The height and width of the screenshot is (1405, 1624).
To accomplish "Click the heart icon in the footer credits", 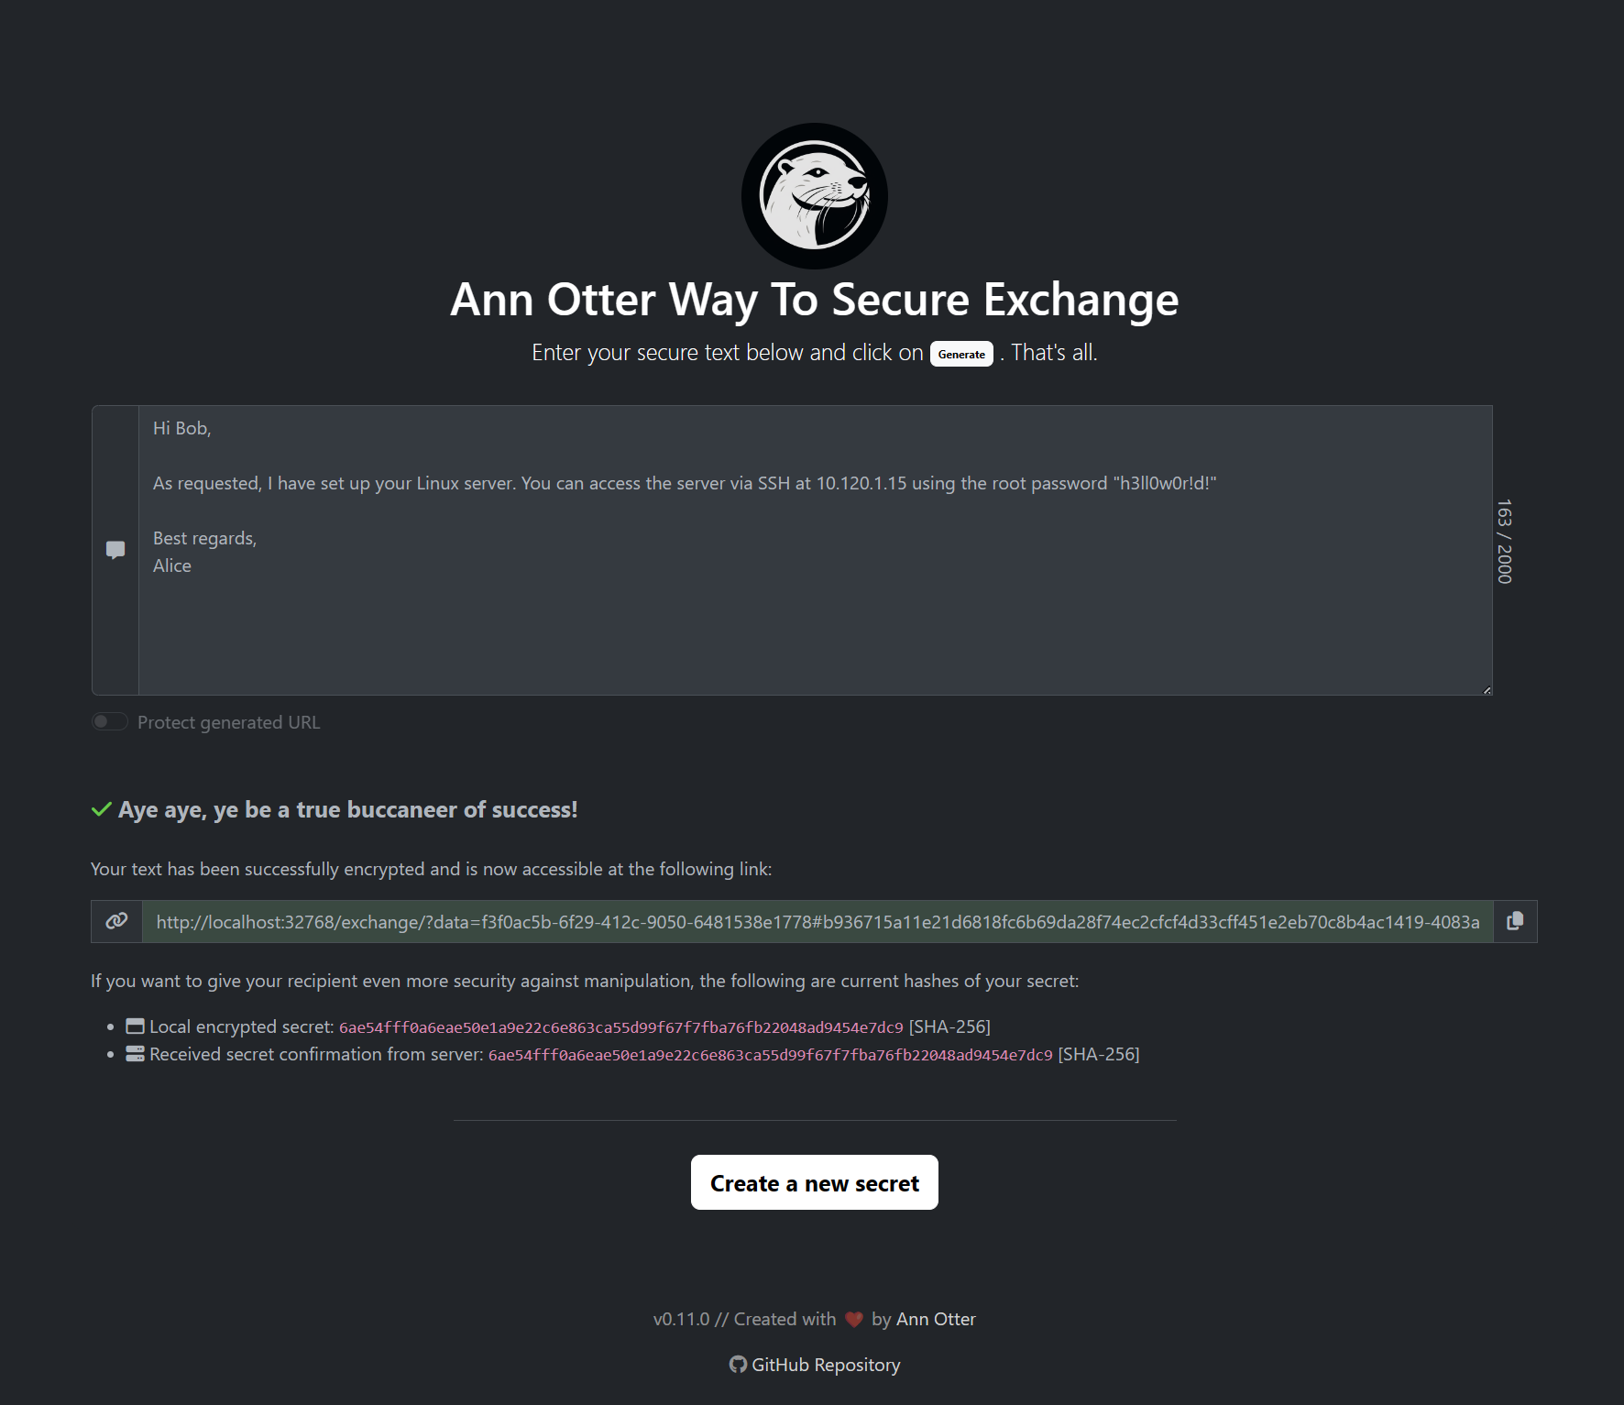I will point(853,1319).
